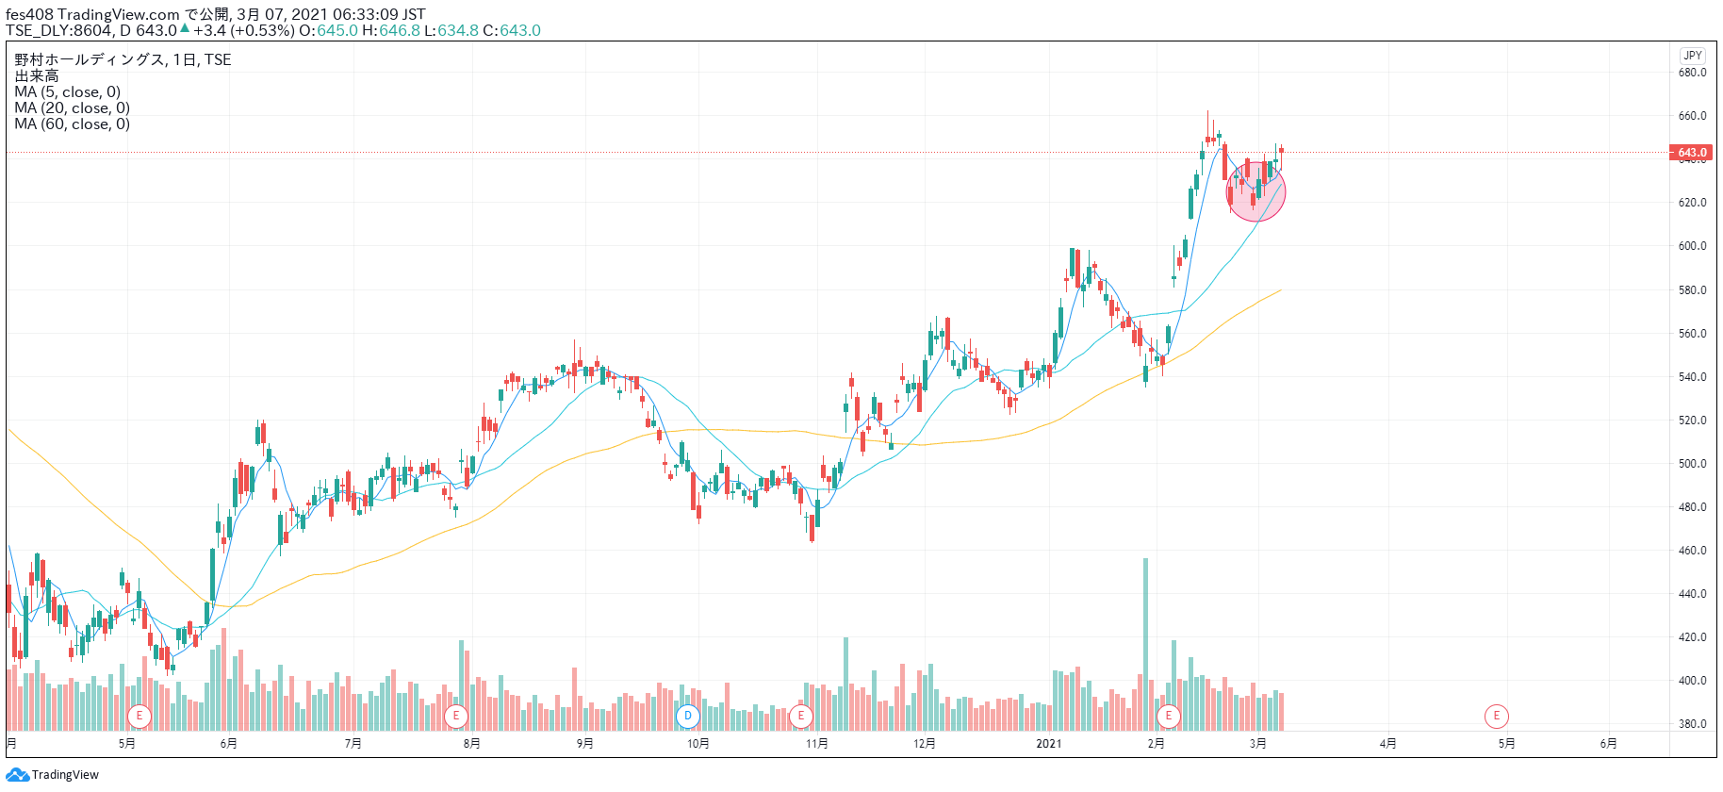The height and width of the screenshot is (792, 1723).
Task: Click the E marker before 8月
Action: tap(456, 716)
